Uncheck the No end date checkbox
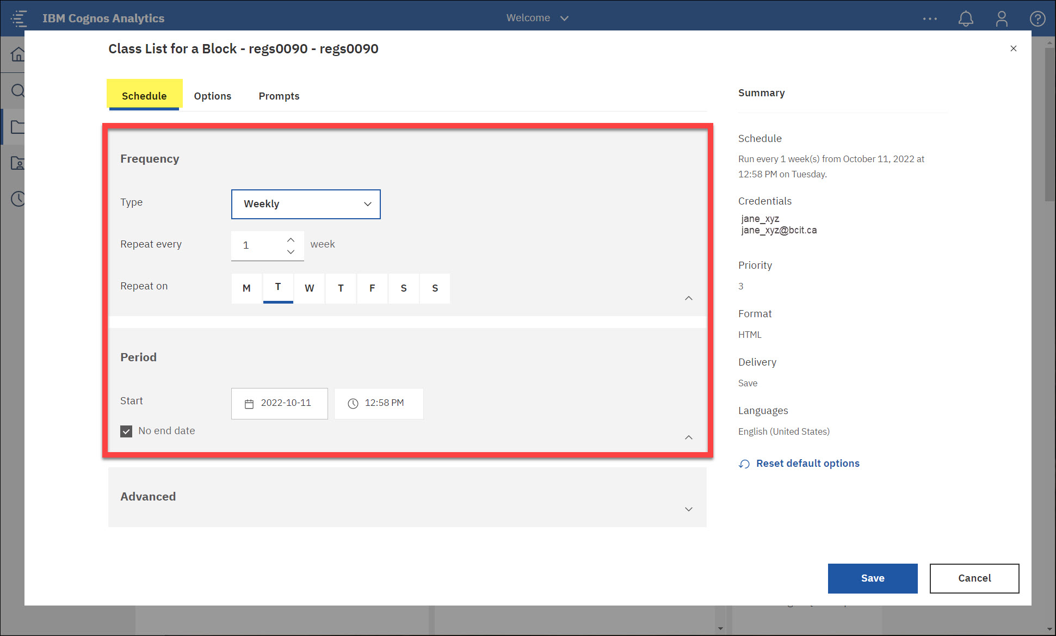 point(126,431)
